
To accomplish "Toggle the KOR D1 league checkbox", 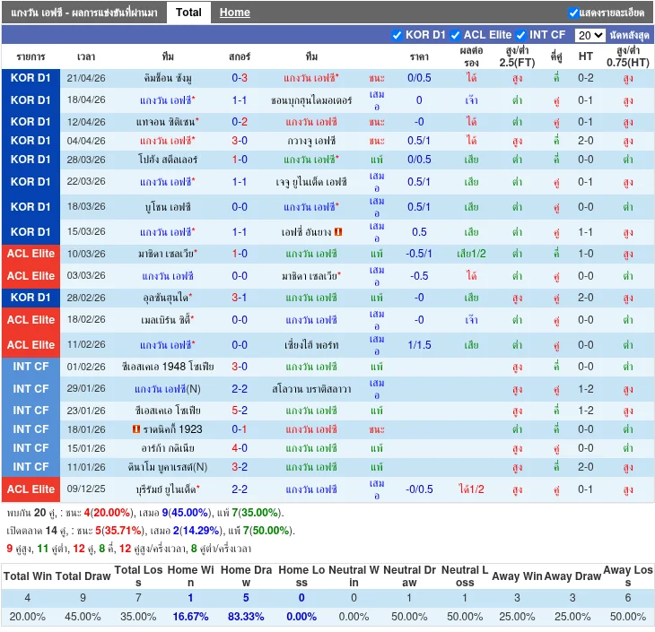I will point(397,35).
